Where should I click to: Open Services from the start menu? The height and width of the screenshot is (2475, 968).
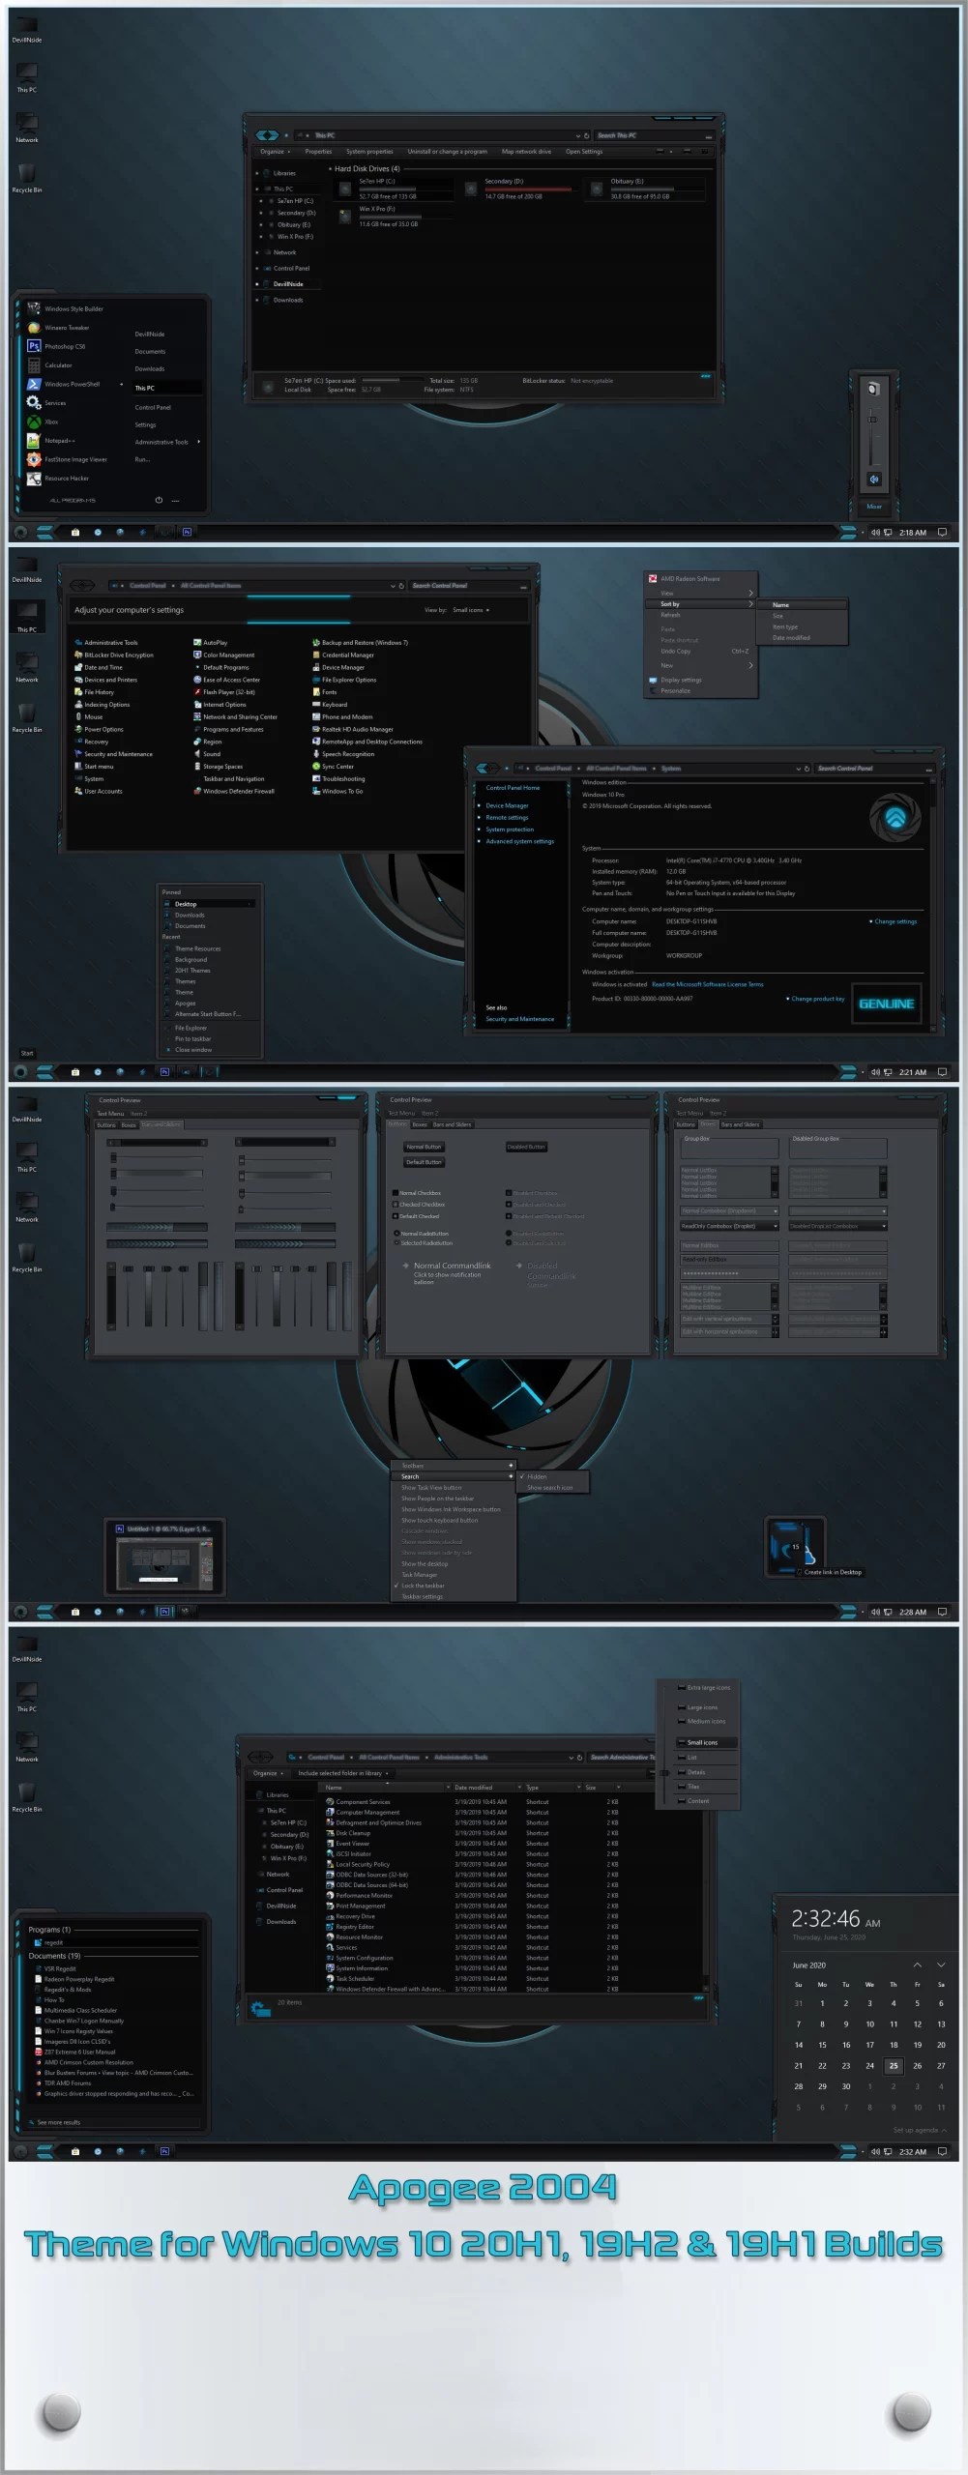47,403
